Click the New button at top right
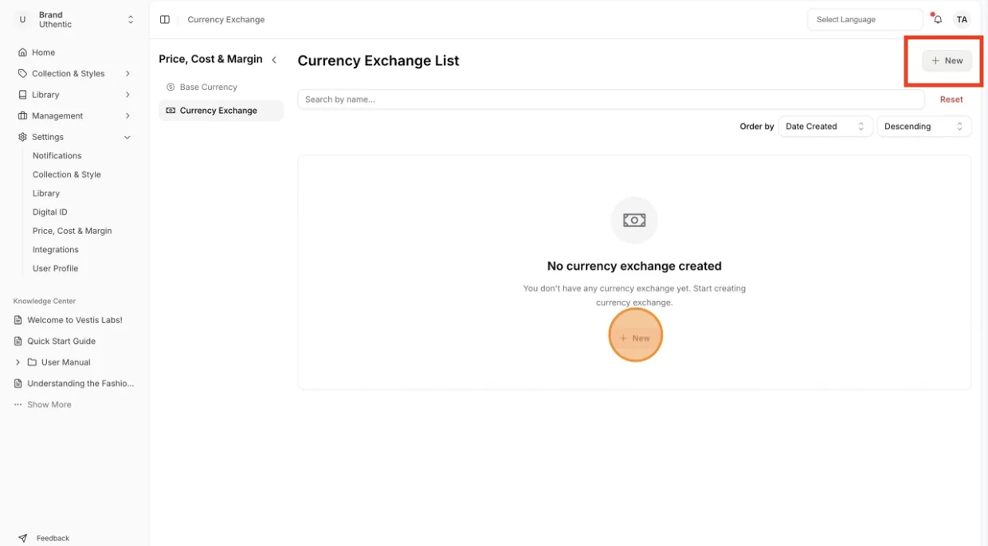The width and height of the screenshot is (988, 546). pyautogui.click(x=947, y=60)
